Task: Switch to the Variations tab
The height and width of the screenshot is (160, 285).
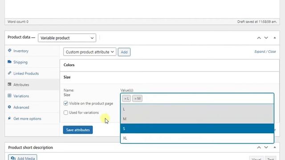Action: tap(32, 96)
